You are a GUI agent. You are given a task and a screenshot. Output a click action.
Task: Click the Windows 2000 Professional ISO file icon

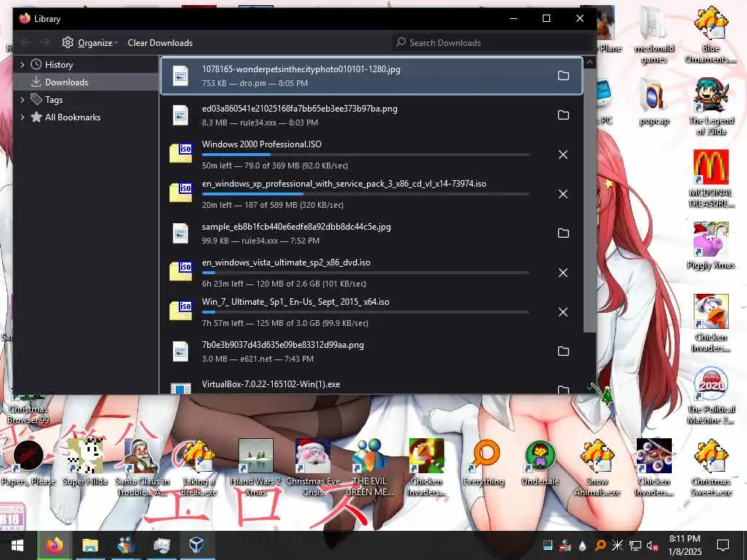click(181, 153)
